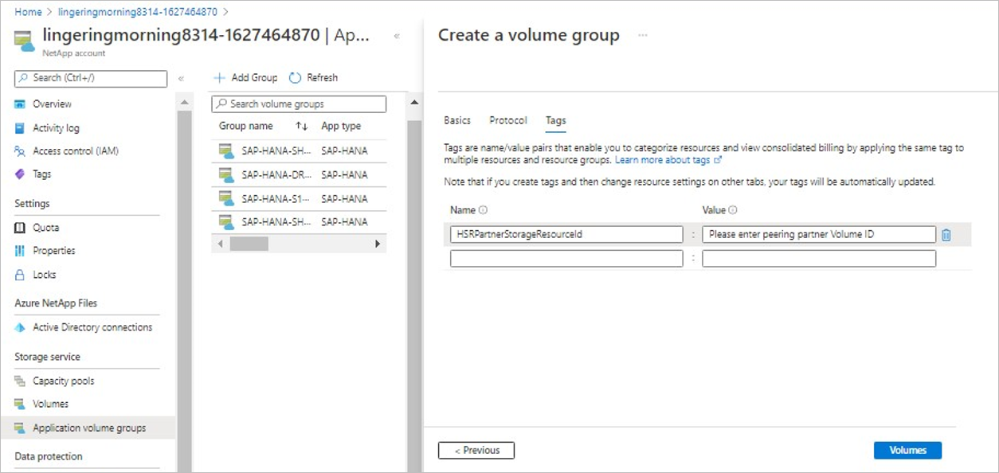Click the horizontal scrollbar thumb

point(249,244)
